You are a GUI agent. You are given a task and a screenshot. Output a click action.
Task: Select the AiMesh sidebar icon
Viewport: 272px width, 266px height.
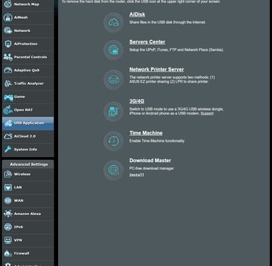8,17
